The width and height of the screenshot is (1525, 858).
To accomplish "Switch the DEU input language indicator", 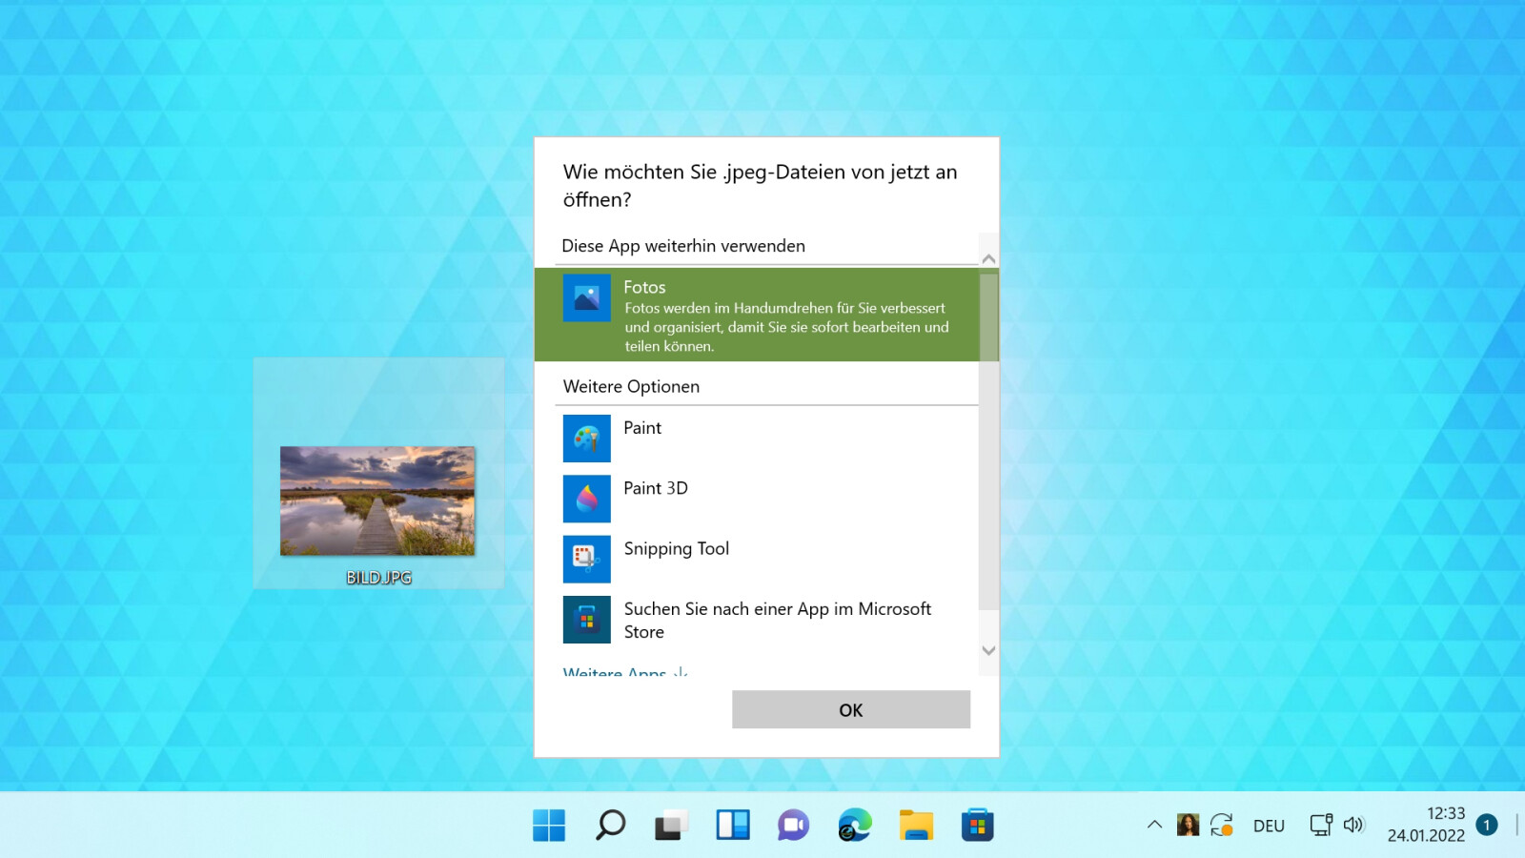I will (x=1269, y=826).
